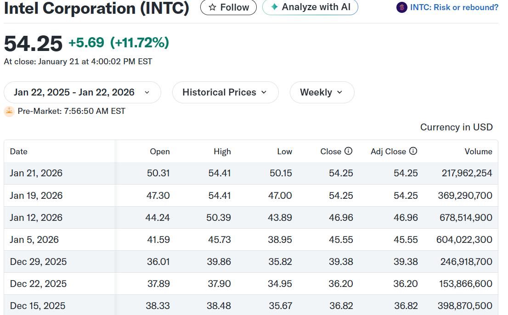Click the 678,514,900 volume value
Screen dimensions: 508x315
(466, 218)
